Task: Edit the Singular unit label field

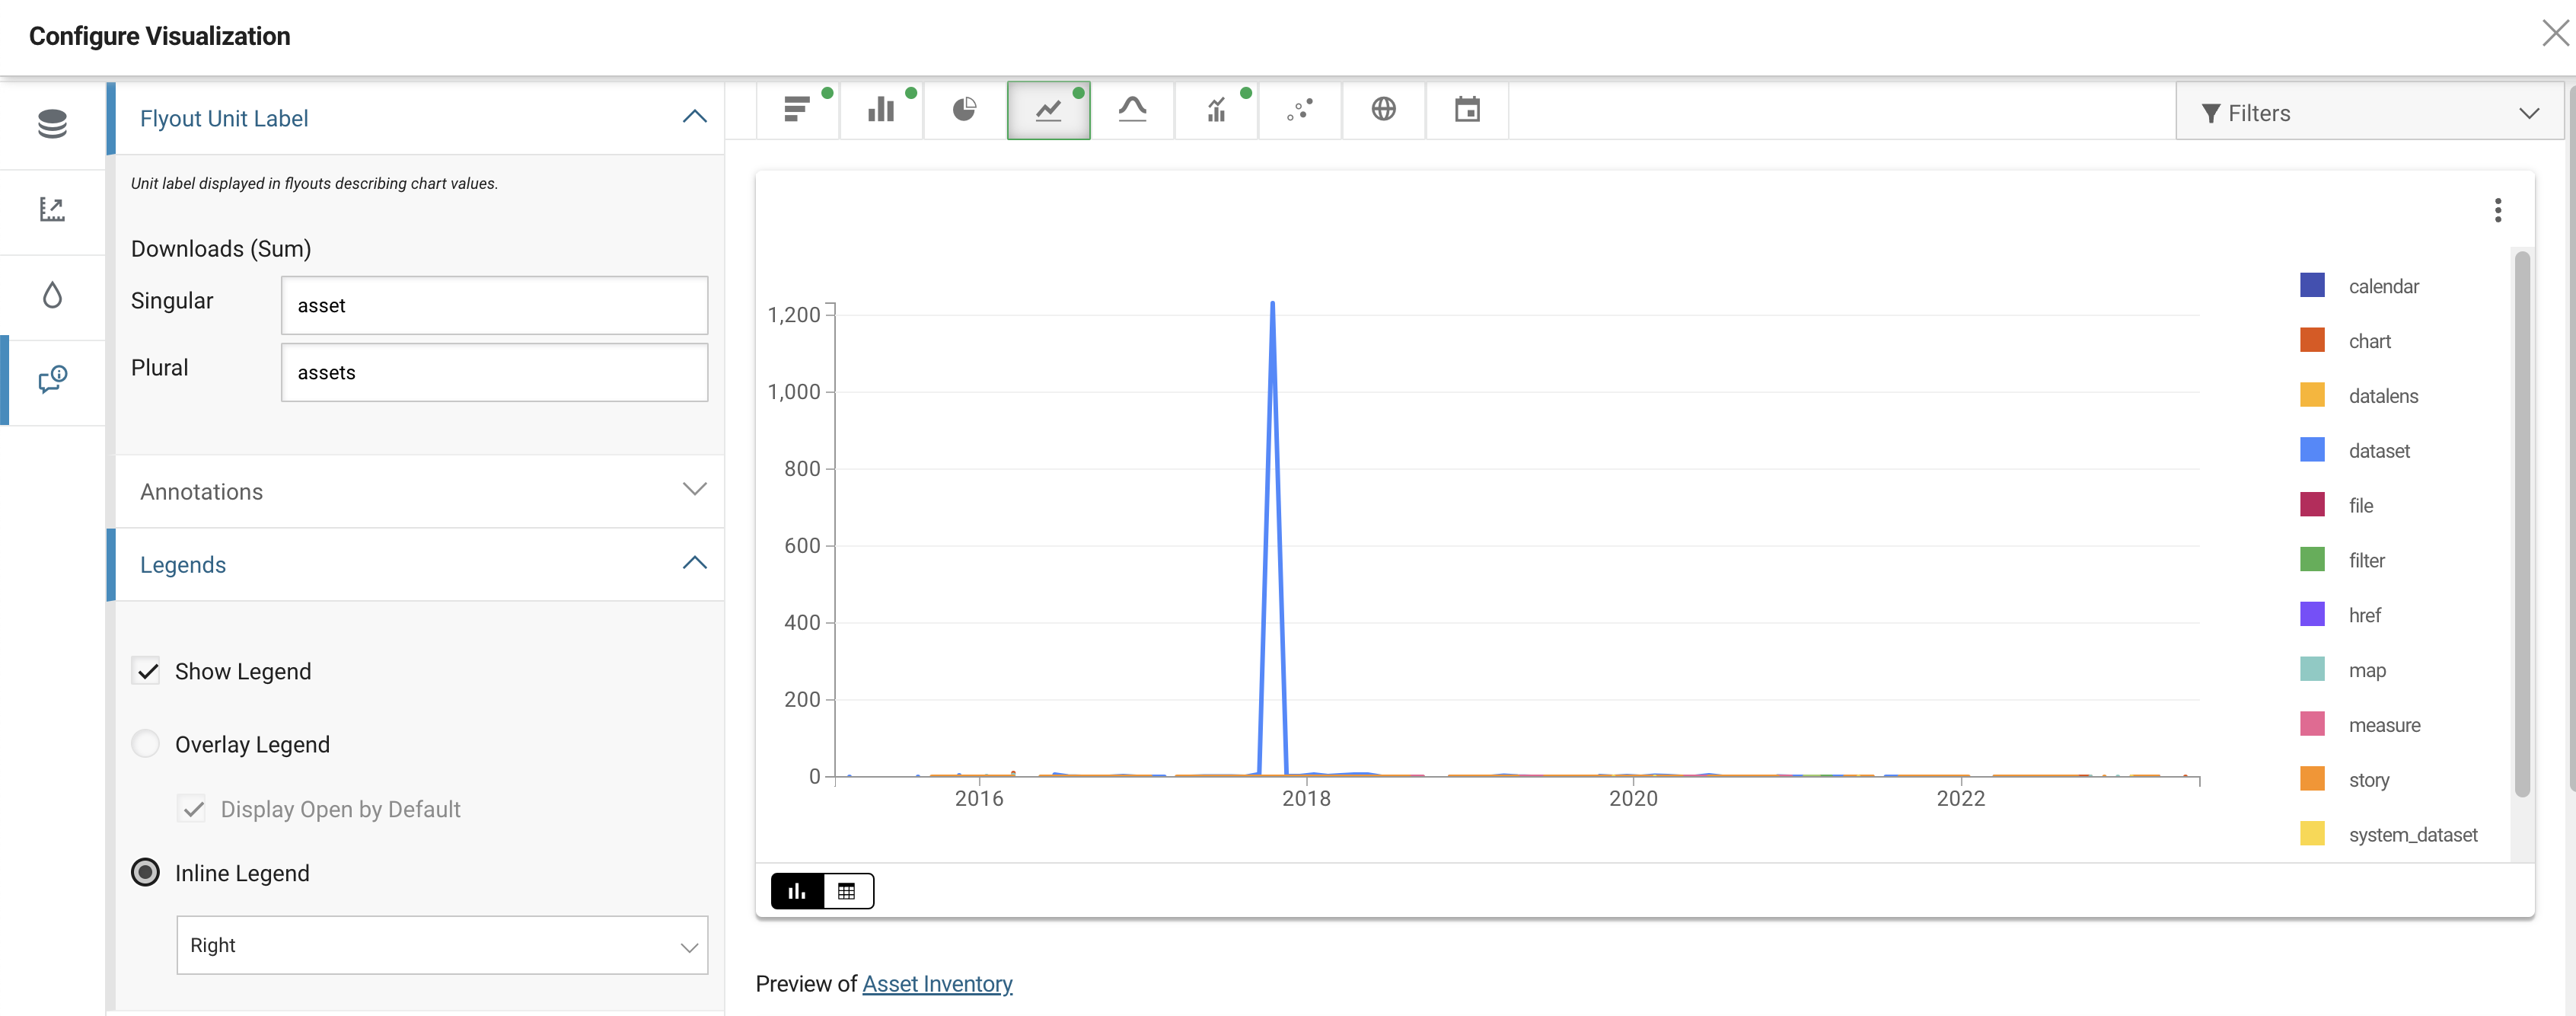Action: coord(494,305)
